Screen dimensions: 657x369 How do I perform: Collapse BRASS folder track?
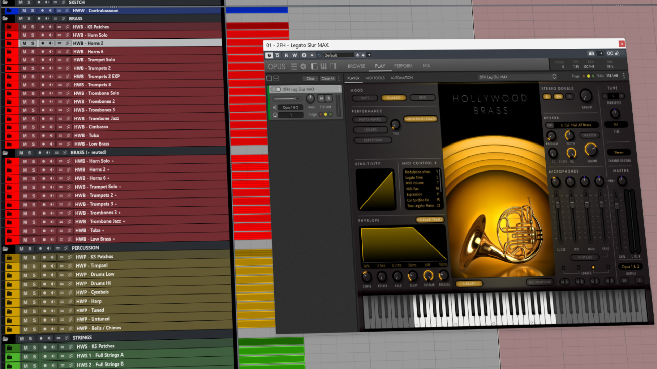point(5,19)
